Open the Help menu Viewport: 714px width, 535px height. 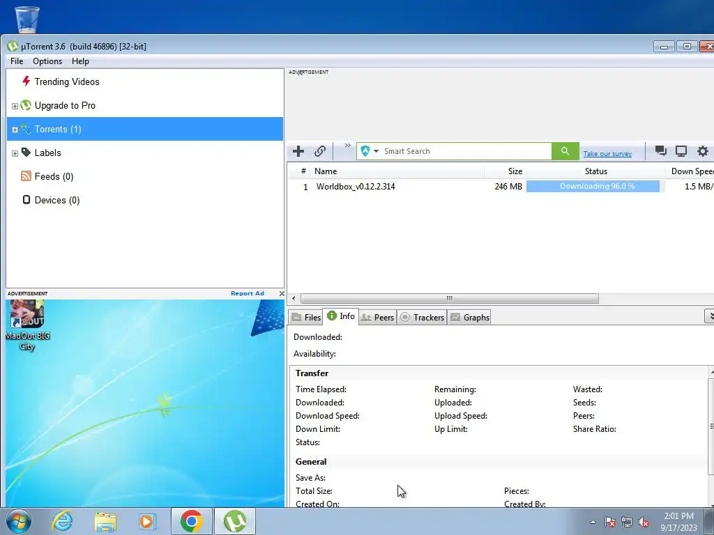[x=80, y=61]
